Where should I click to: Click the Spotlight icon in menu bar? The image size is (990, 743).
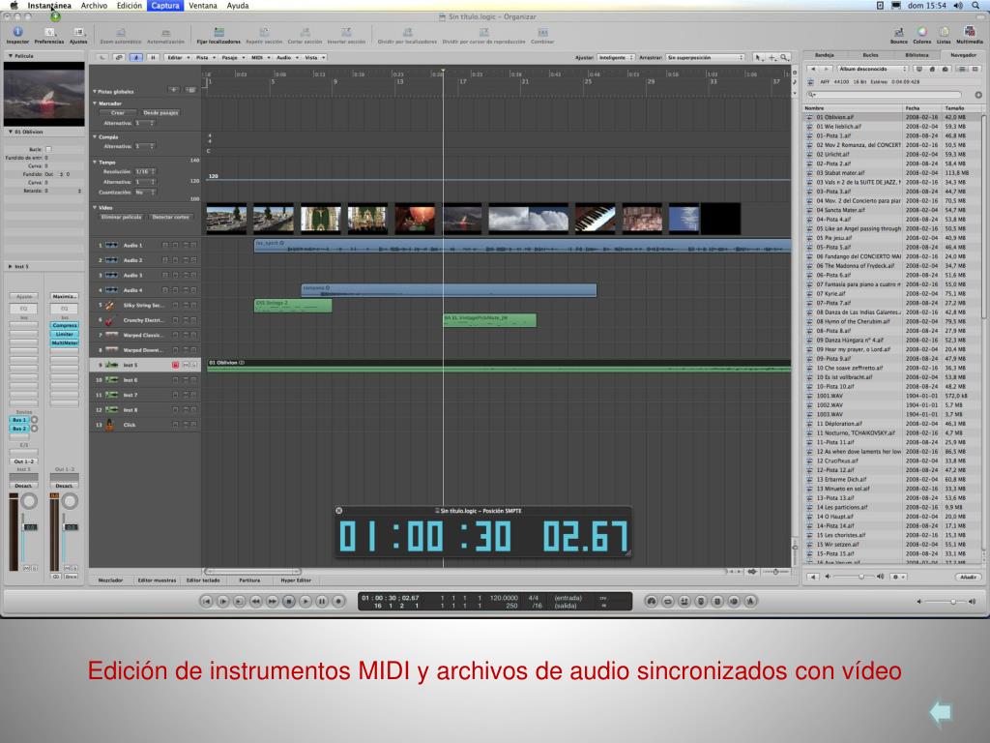click(975, 6)
